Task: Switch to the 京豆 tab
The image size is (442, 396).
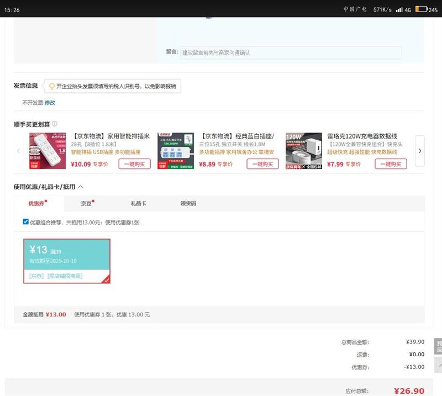Action: [x=87, y=203]
